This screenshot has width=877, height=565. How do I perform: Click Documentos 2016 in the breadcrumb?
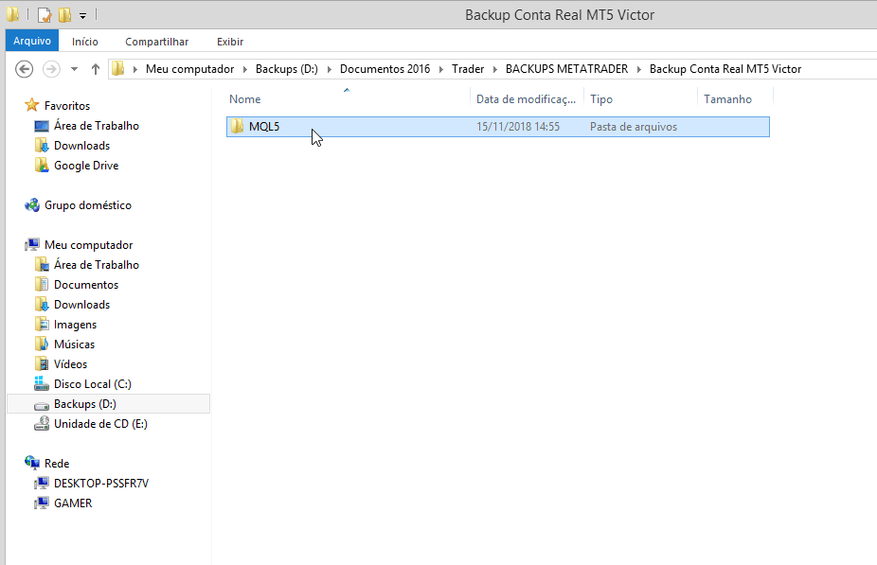coord(385,69)
